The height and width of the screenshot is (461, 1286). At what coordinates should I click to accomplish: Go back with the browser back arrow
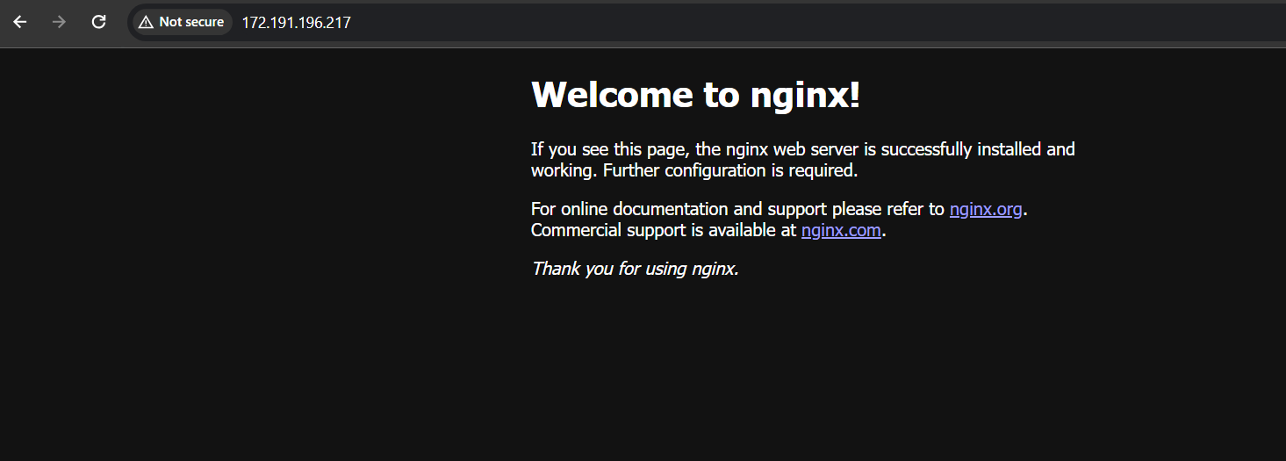(x=20, y=22)
